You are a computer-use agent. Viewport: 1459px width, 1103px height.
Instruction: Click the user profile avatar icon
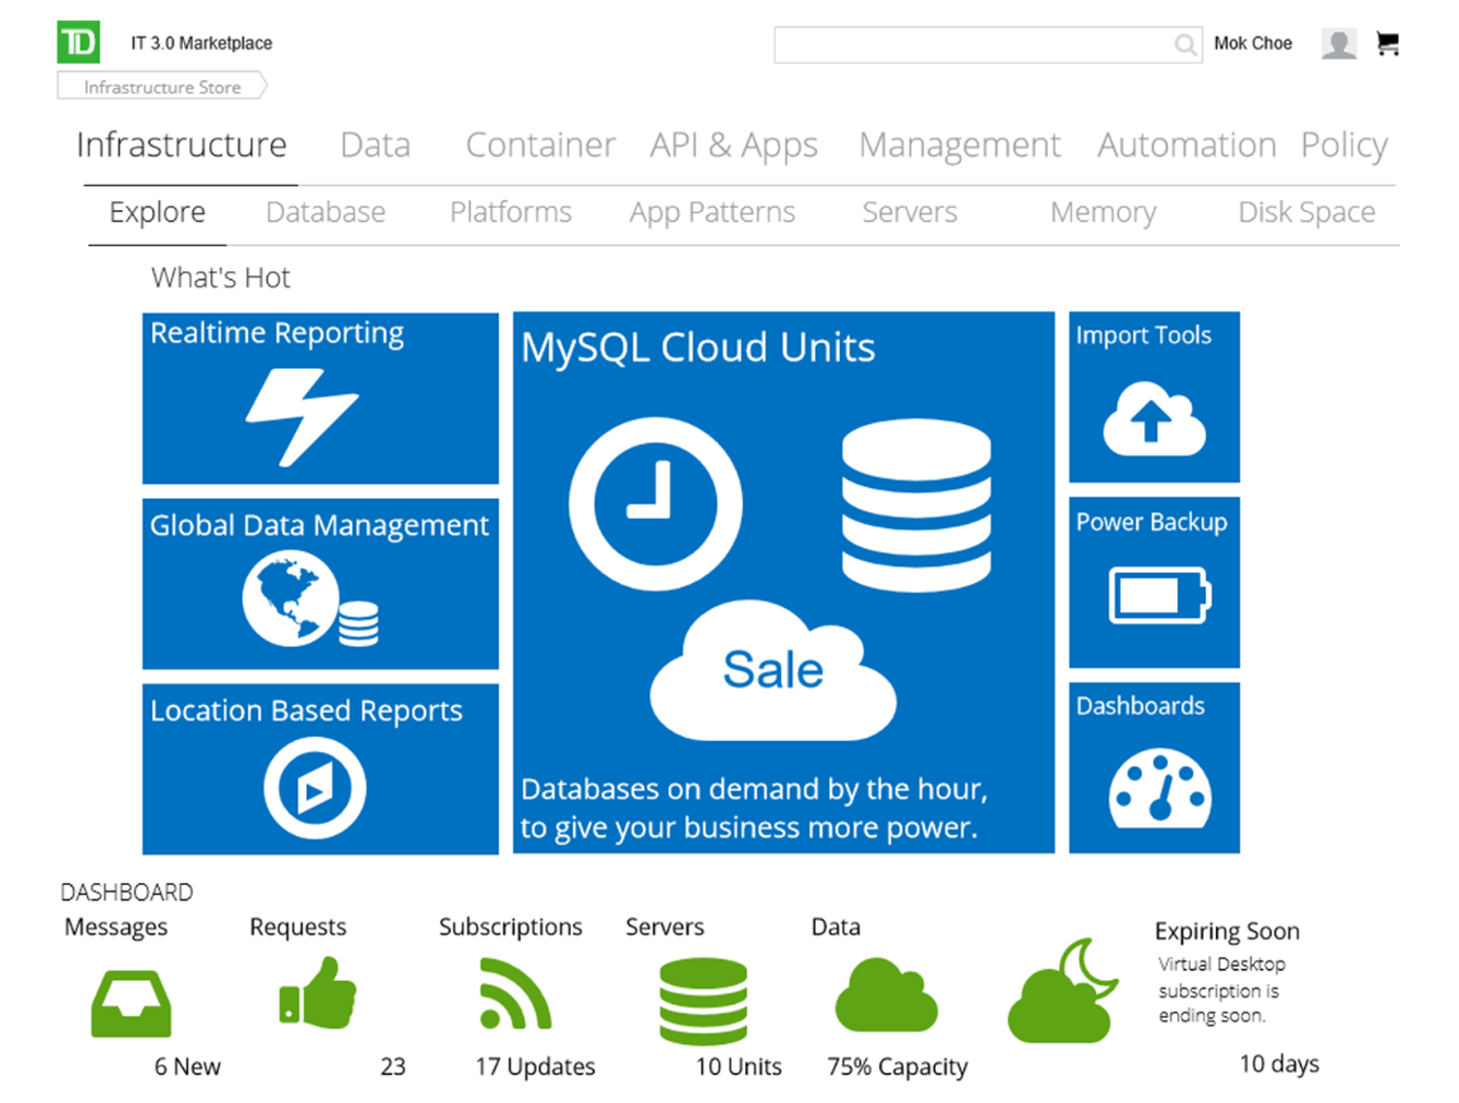click(1338, 44)
